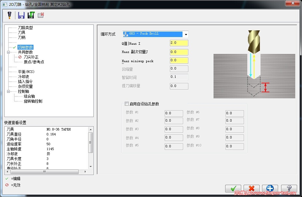
Task: Enable the 启用自设钻孔参数 checkbox
Action: point(127,104)
